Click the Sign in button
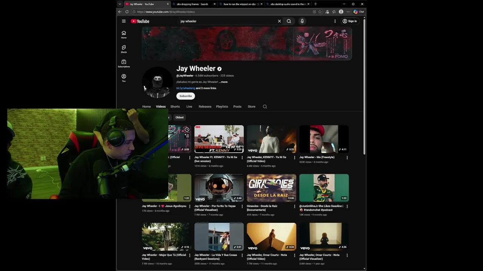This screenshot has width=483, height=271. click(x=349, y=21)
